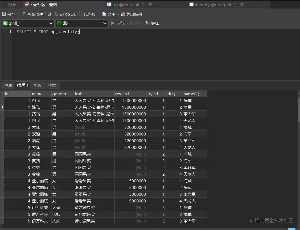The height and width of the screenshot is (230, 300).
Task: Run the query with the 运行 button
Action: pyautogui.click(x=118, y=23)
